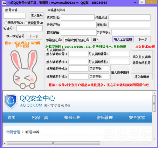This screenshot has width=158, height=148.
Task: Open the 密保工具 navigation tab
Action: click(40, 118)
